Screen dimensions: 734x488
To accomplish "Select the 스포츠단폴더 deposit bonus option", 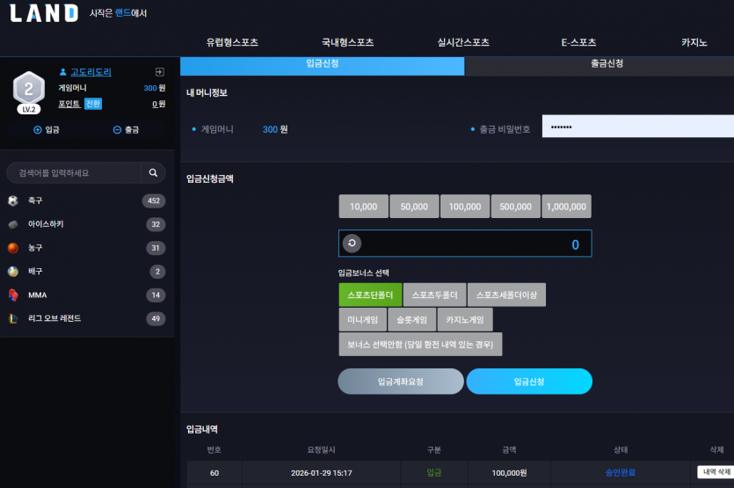I will 370,295.
